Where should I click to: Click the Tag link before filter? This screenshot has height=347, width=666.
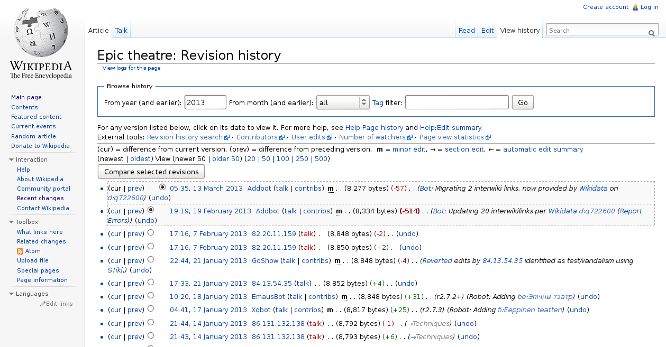[378, 103]
